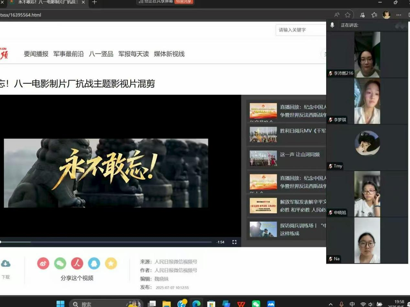Open browser profile avatar menu
Screen dimensions: 410x307
(386, 15)
